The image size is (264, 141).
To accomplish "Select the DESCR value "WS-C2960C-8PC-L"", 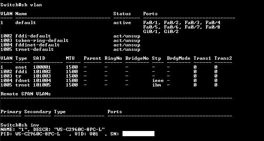I will [x=79, y=129].
